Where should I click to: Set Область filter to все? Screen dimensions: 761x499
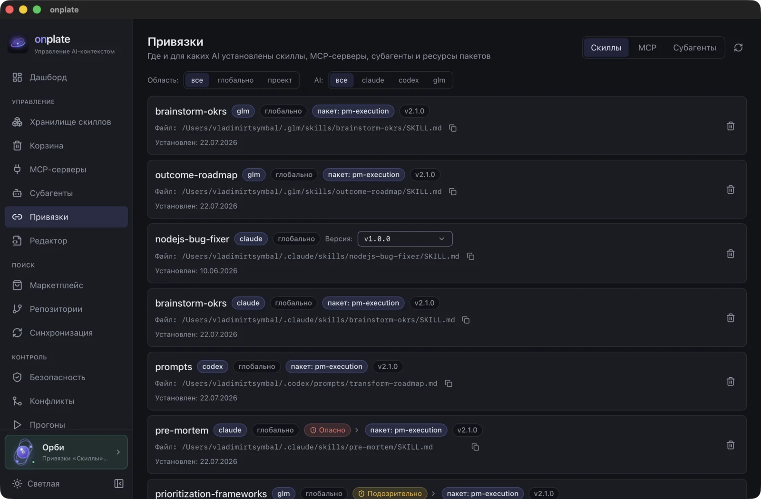click(x=197, y=80)
